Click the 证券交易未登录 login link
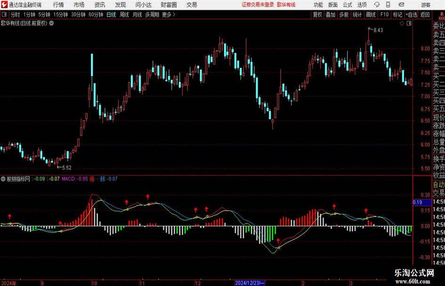The height and width of the screenshot is (286, 445). pos(258,5)
